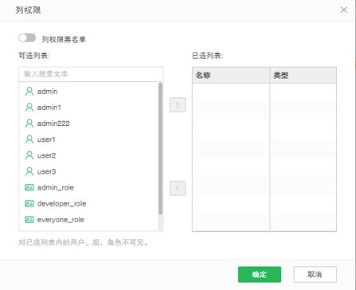Click the user icon beside admin1
This screenshot has width=356, height=290.
[x=29, y=108]
